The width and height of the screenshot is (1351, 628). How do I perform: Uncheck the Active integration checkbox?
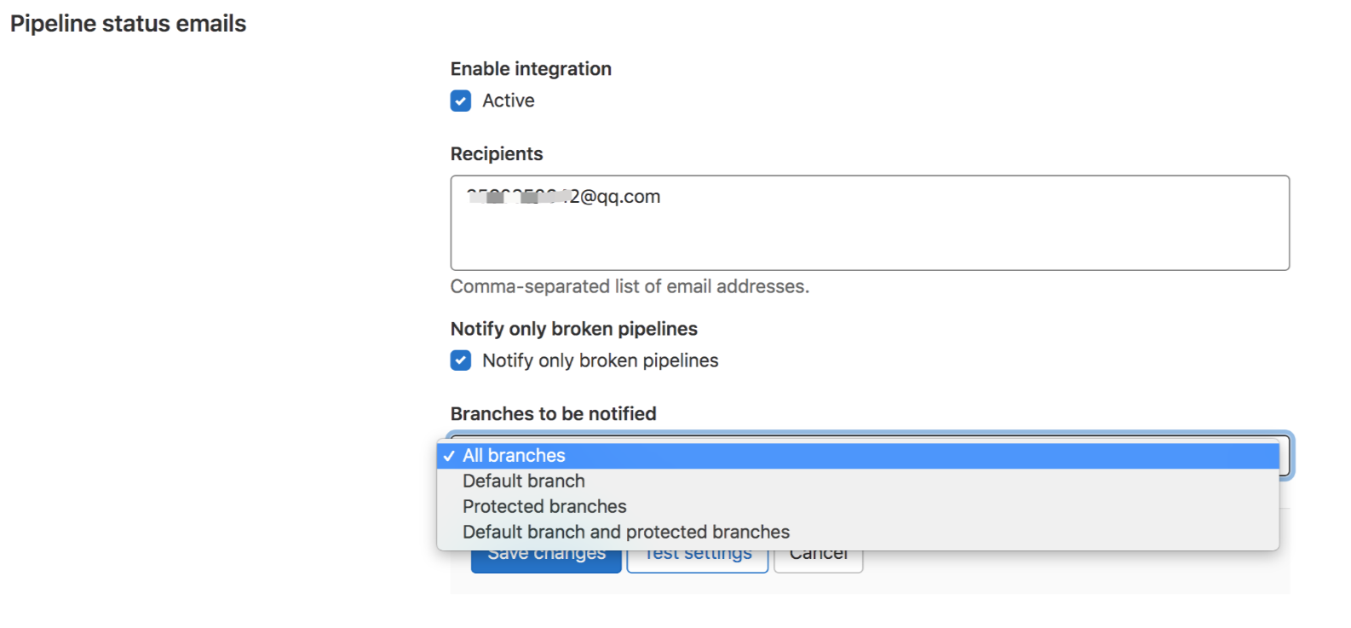(x=461, y=101)
